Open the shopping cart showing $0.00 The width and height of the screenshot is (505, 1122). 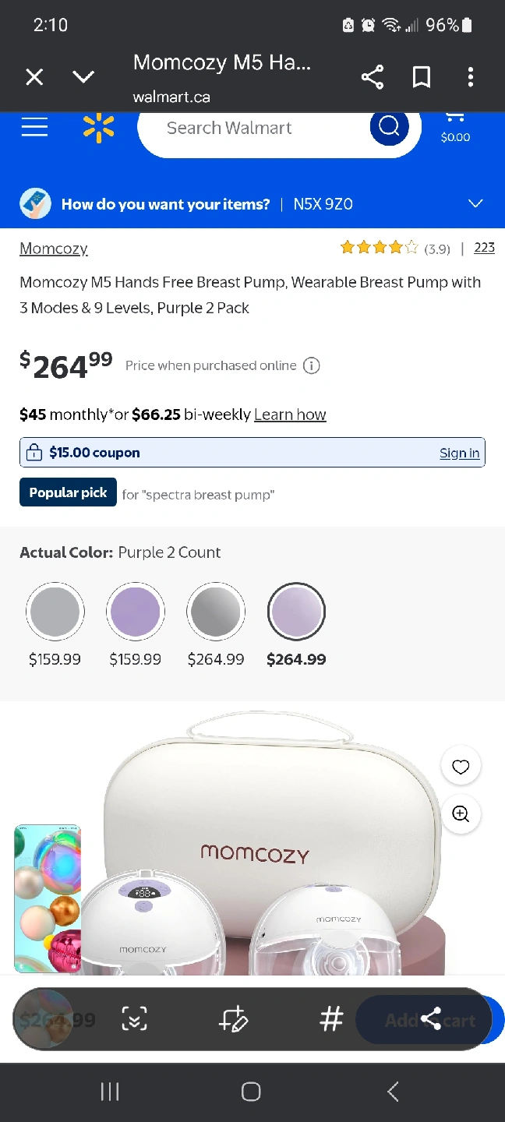[455, 128]
